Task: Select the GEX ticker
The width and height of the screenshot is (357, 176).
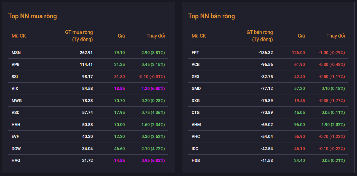Action: [x=196, y=77]
